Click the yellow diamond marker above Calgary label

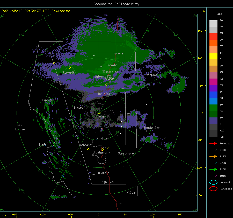(102, 149)
